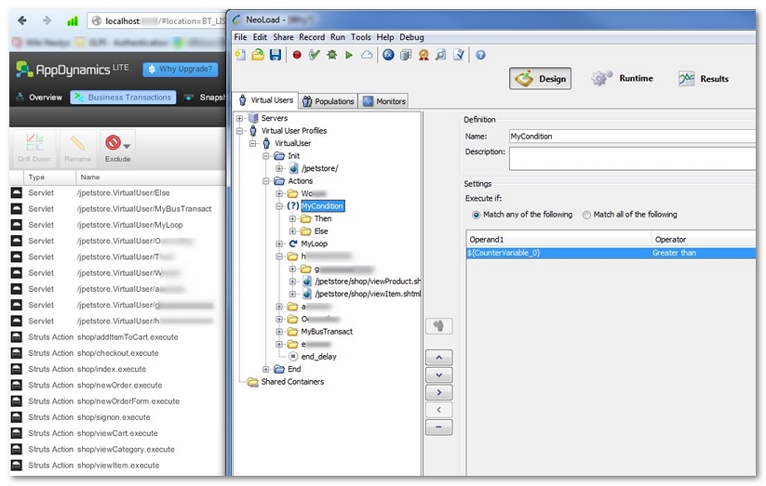Expand the Servers tree node
Image resolution: width=766 pixels, height=486 pixels.
tap(240, 118)
